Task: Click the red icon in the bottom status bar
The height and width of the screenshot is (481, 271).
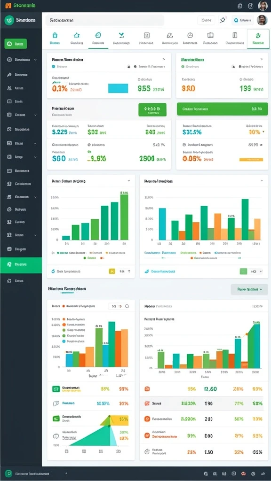Action: (243, 473)
